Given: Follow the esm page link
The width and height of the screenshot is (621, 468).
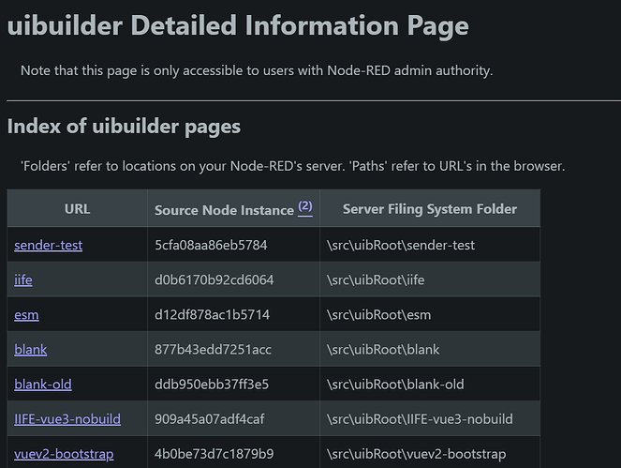Looking at the screenshot, I should pyautogui.click(x=26, y=314).
